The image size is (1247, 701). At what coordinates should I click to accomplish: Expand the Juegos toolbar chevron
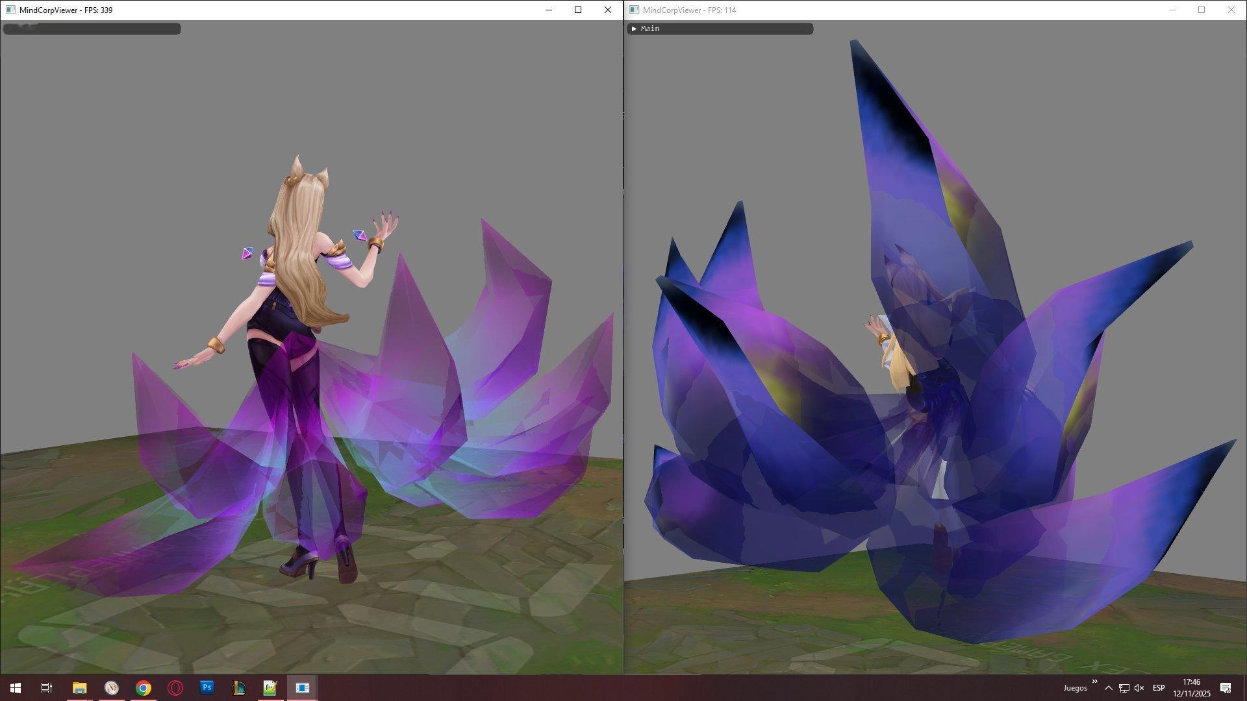pos(1094,682)
